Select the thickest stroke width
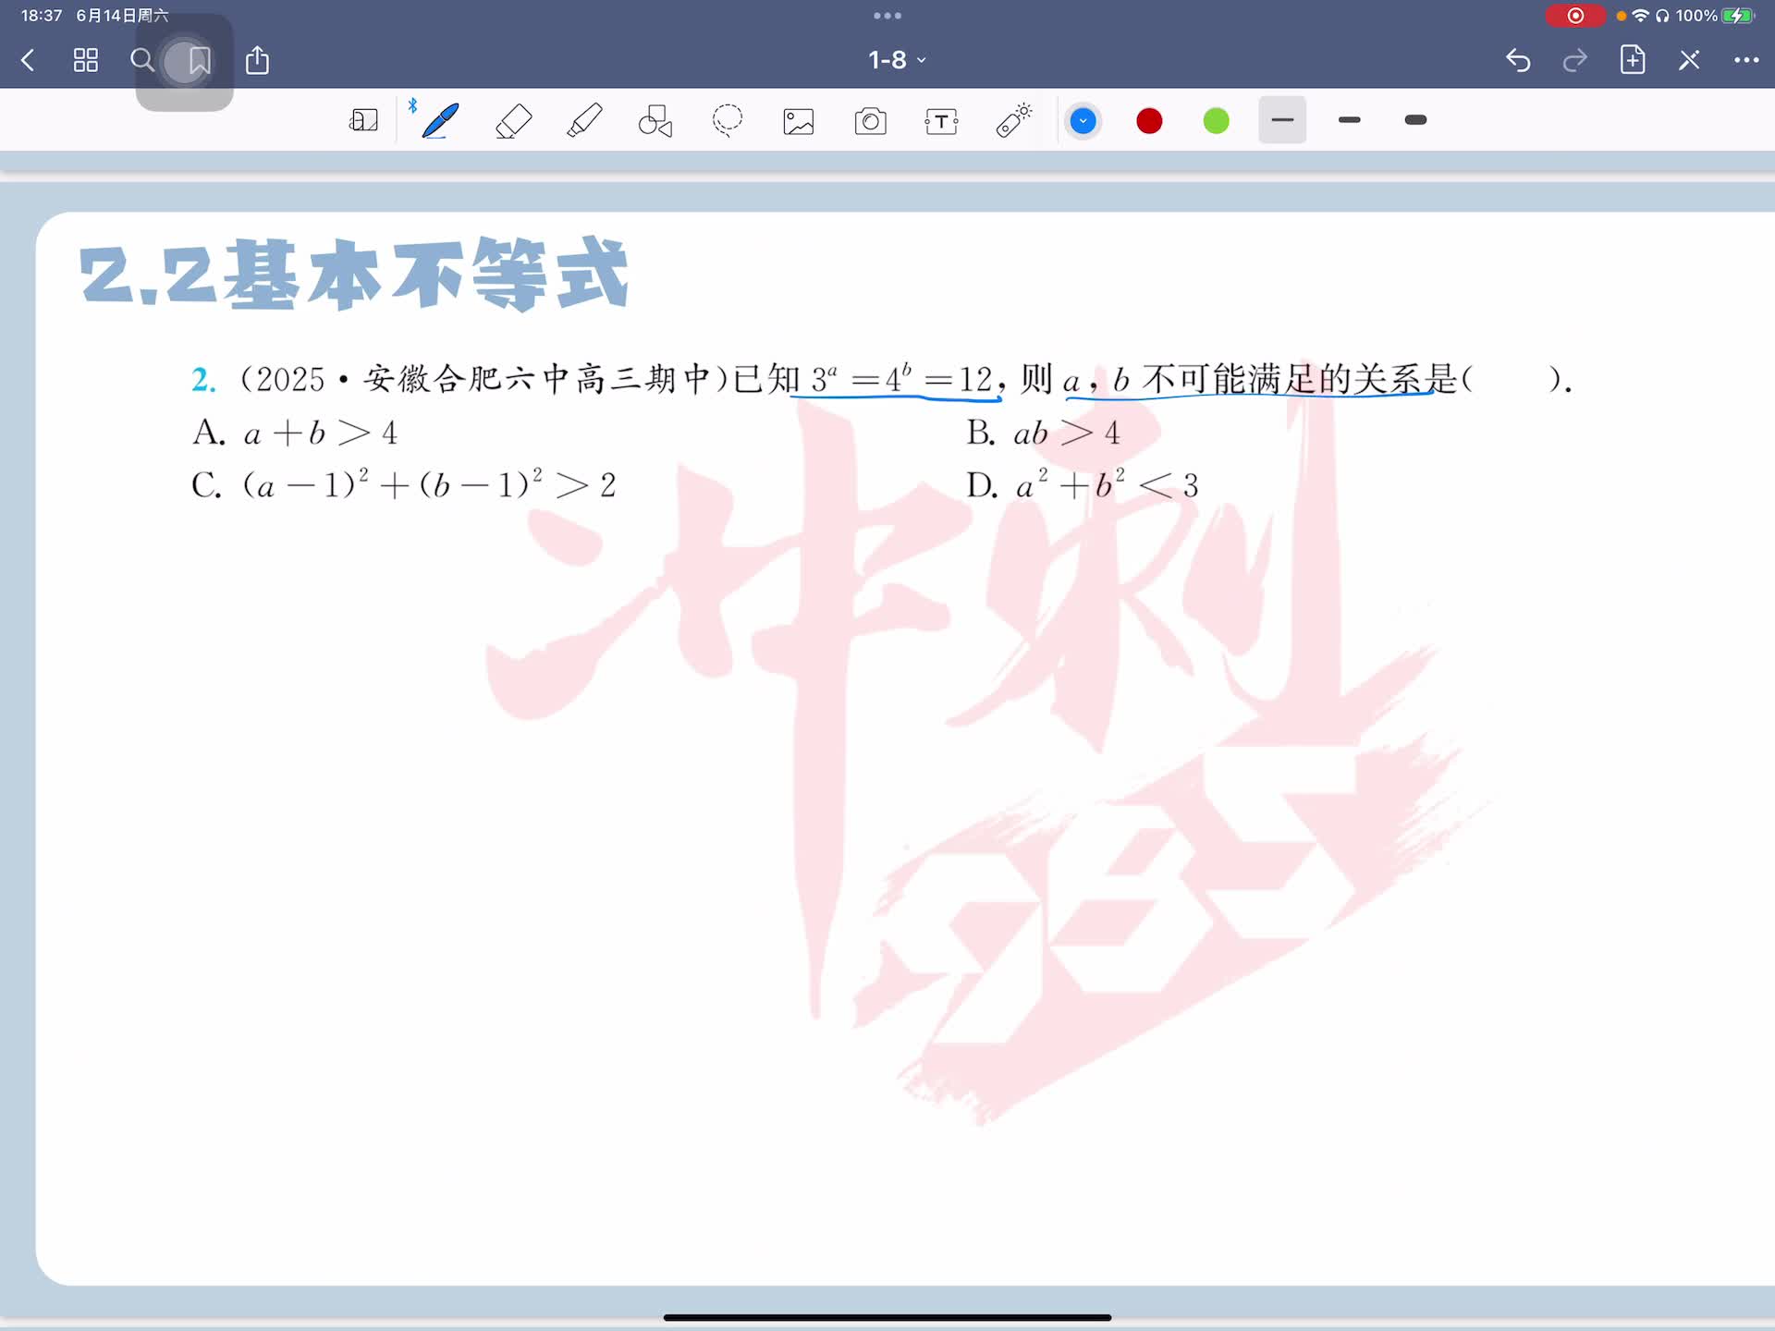The height and width of the screenshot is (1331, 1775). coord(1415,120)
